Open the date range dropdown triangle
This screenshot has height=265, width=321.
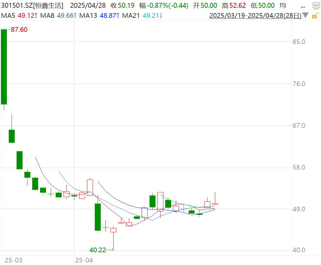pyautogui.click(x=305, y=16)
